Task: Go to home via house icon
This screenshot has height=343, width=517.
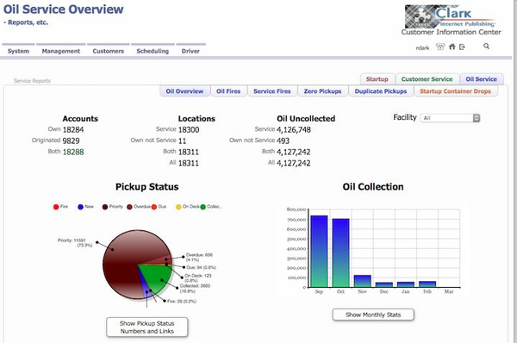Action: point(452,47)
